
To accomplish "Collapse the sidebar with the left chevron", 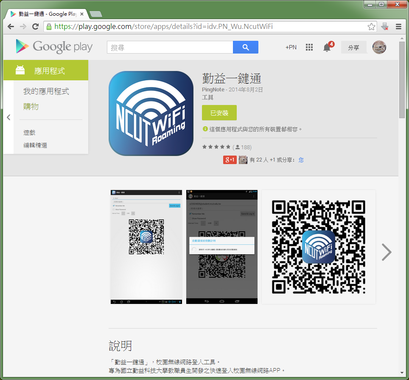I will [x=8, y=117].
